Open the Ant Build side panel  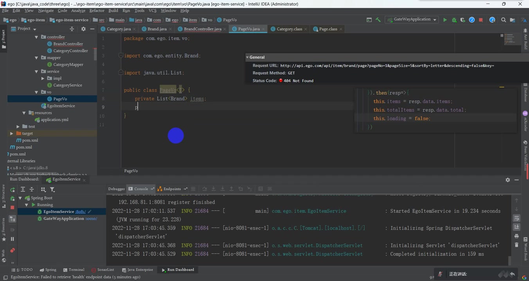click(525, 38)
